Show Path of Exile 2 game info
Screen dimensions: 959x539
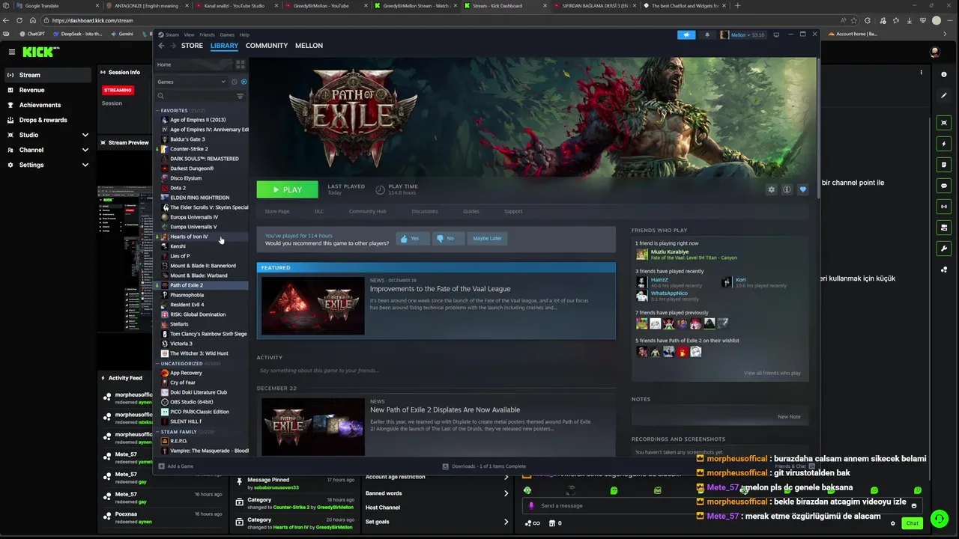pos(787,189)
